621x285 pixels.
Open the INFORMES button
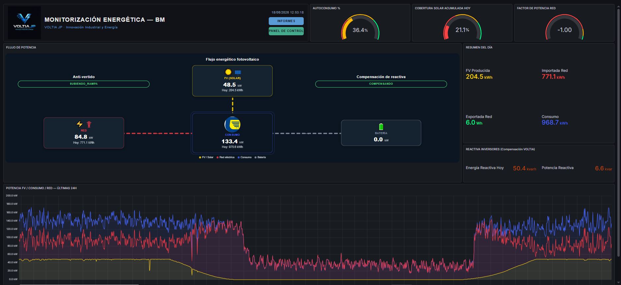(286, 21)
